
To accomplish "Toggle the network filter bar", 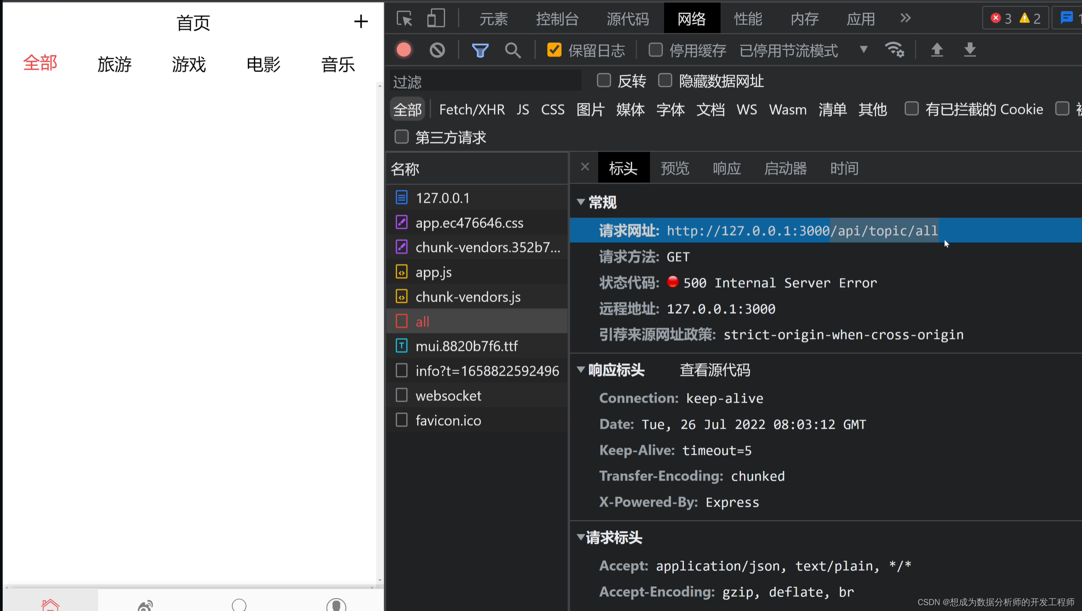I will (x=479, y=50).
